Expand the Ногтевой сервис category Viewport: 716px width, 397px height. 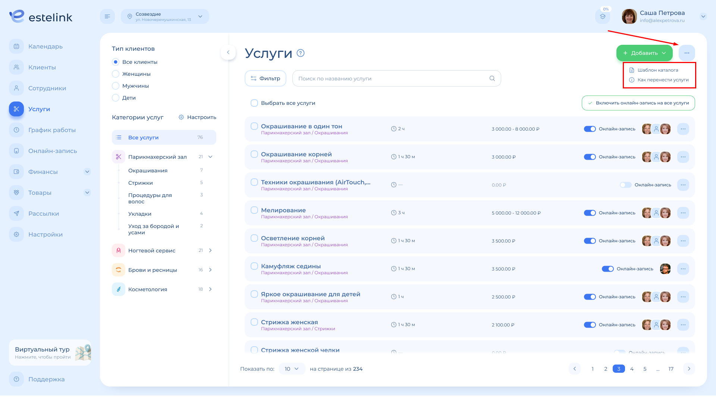click(210, 250)
